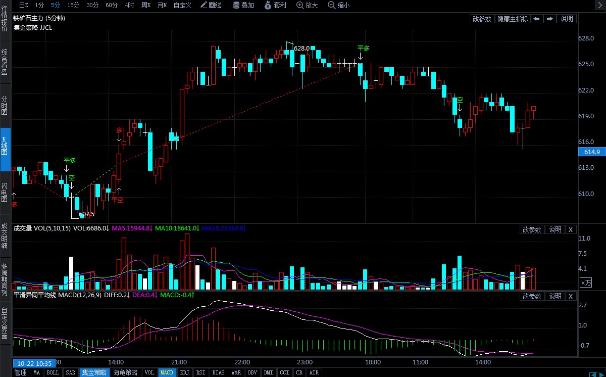Open 自定义 custom period

(x=182, y=5)
